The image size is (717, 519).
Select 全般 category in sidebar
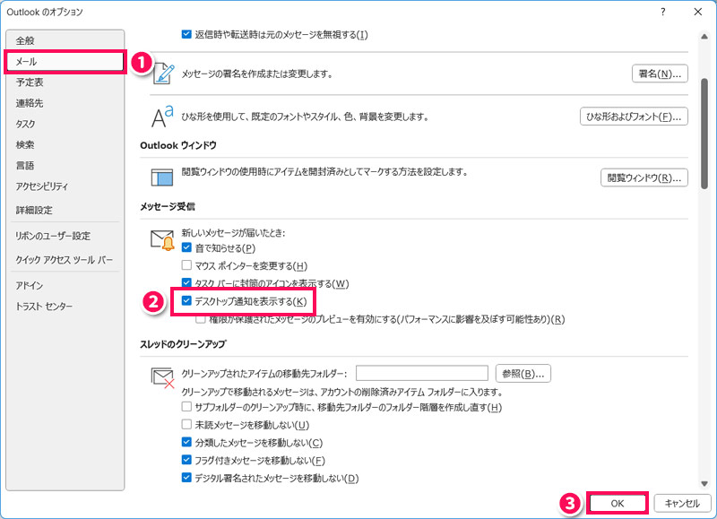(65, 40)
